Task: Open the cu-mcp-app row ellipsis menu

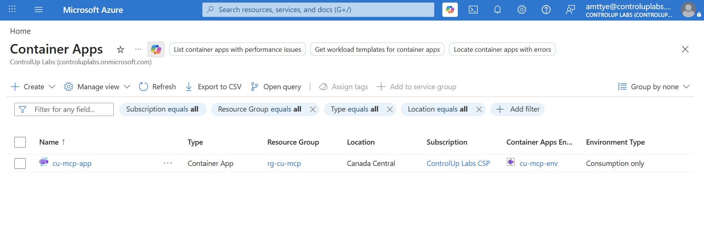Action: coord(168,163)
